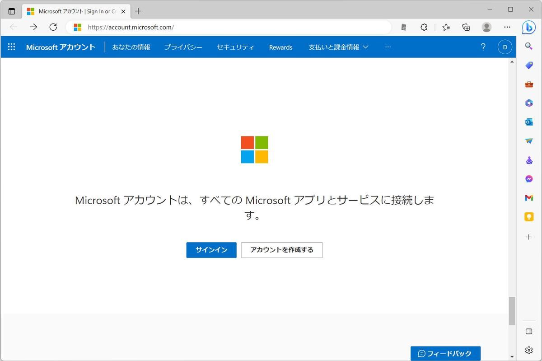Screen dimensions: 542x361
Task: Click the central Microsoft four-color logo
Action: 255,150
